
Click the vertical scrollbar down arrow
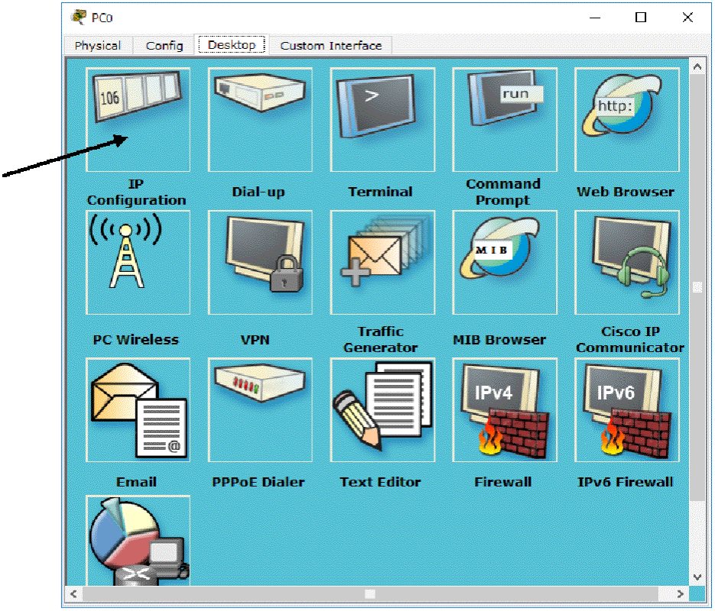pyautogui.click(x=697, y=577)
